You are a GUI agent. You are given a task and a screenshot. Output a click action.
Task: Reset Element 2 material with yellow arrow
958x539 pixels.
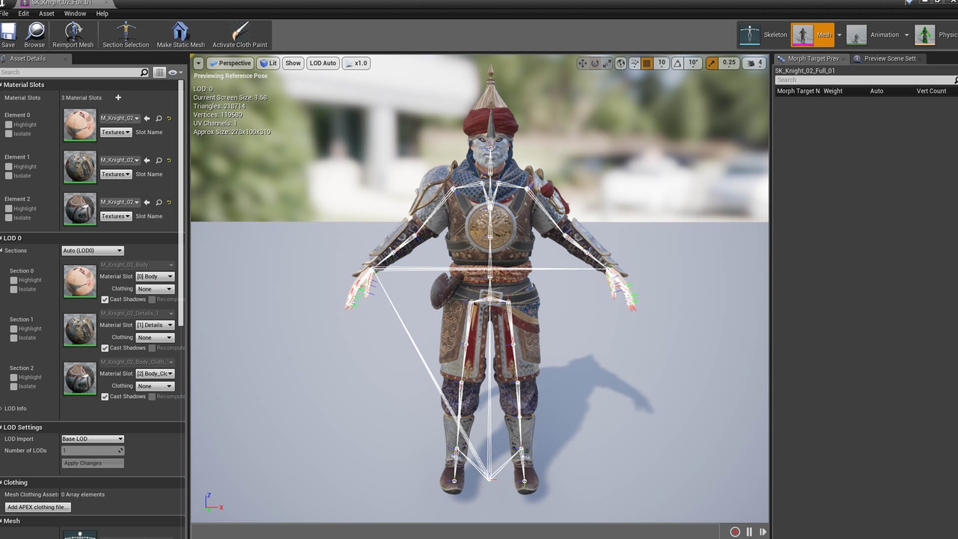click(169, 202)
